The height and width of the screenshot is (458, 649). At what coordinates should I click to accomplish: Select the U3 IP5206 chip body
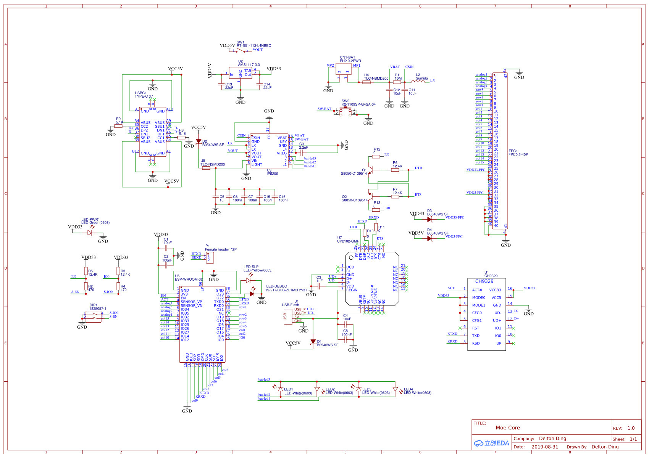pos(269,151)
